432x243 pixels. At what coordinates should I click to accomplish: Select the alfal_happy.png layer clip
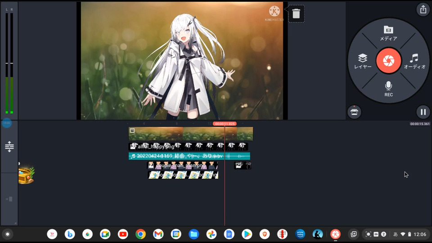pos(188,146)
